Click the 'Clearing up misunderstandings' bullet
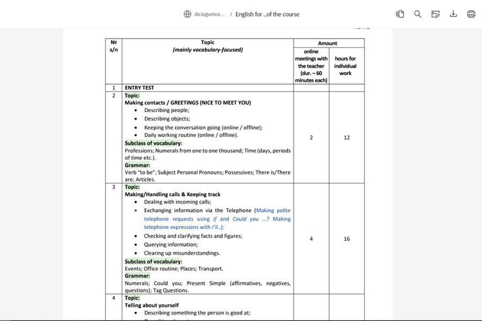The width and height of the screenshot is (482, 321). (182, 253)
